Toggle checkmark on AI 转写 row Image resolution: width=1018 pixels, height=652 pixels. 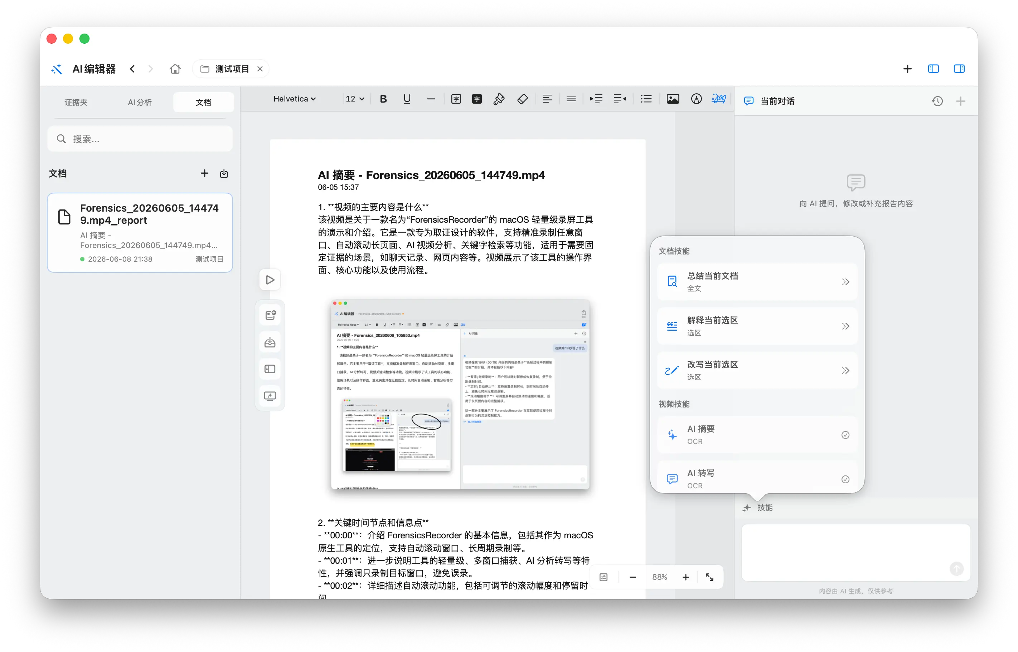(845, 479)
